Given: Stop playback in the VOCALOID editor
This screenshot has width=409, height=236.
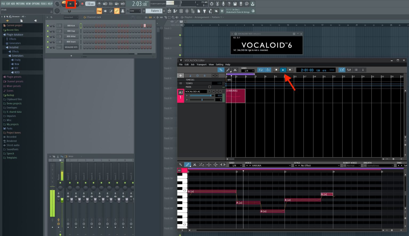Looking at the screenshot, I should coord(276,70).
